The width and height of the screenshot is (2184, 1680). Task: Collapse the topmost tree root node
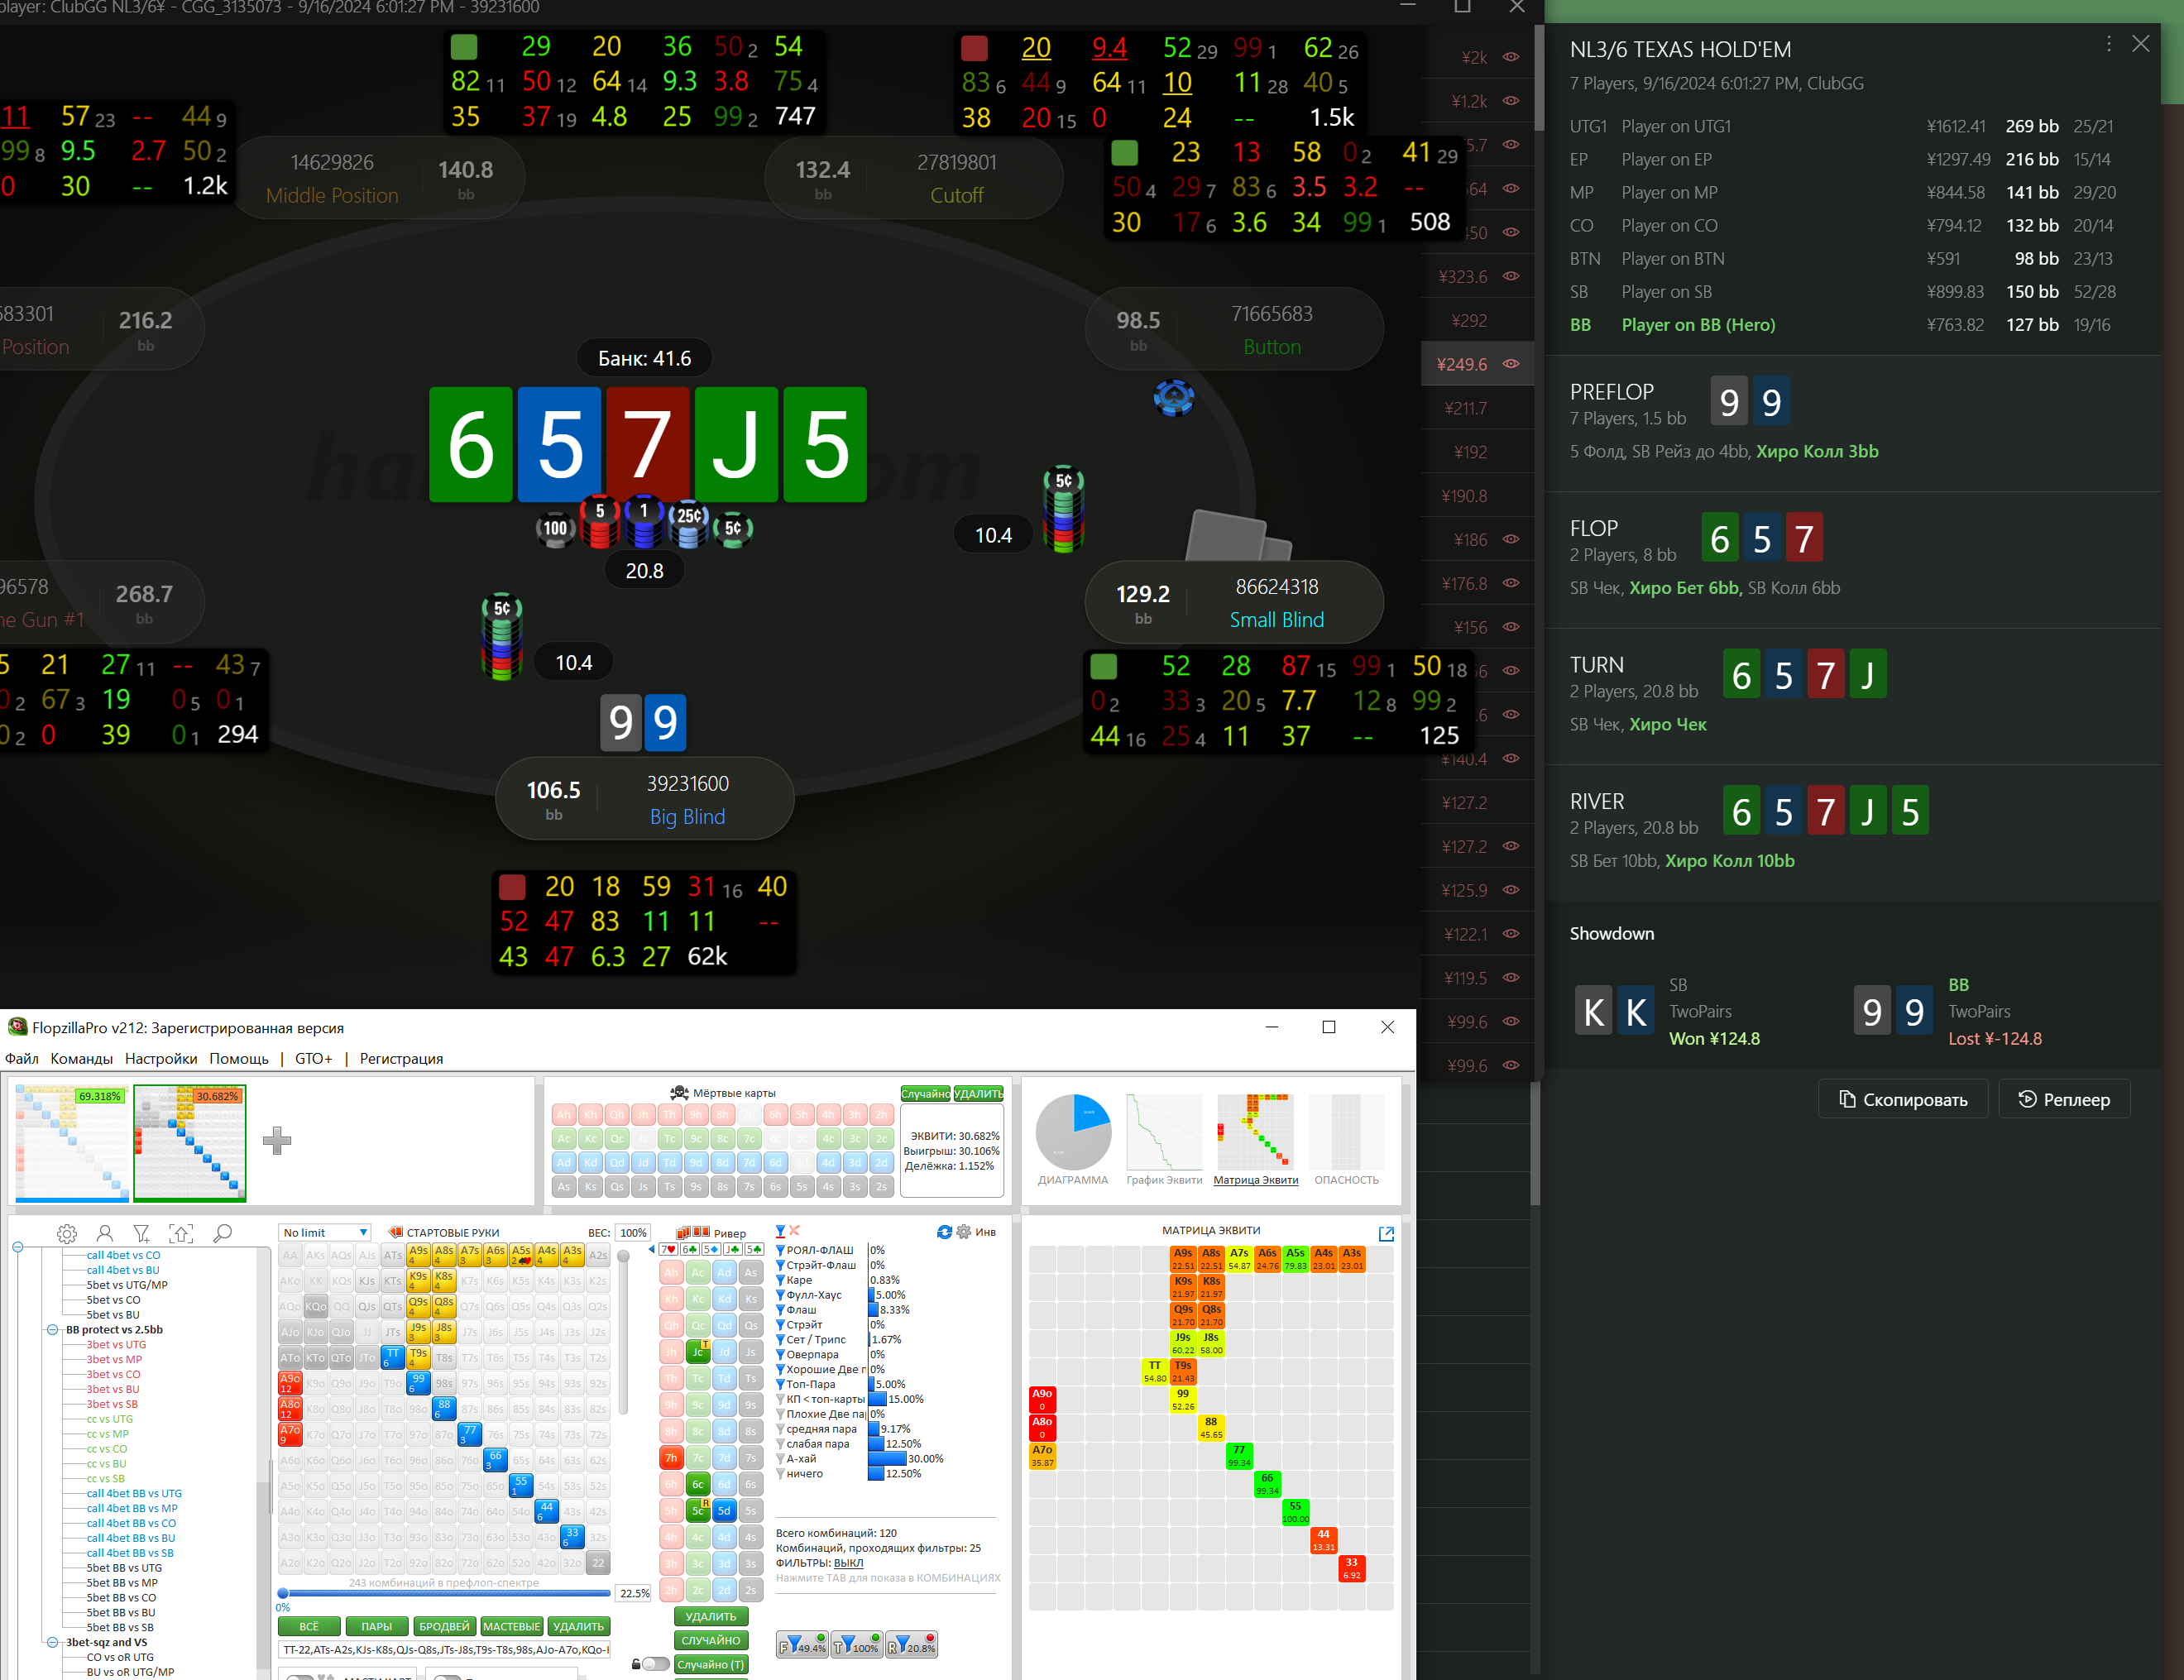[x=17, y=1247]
